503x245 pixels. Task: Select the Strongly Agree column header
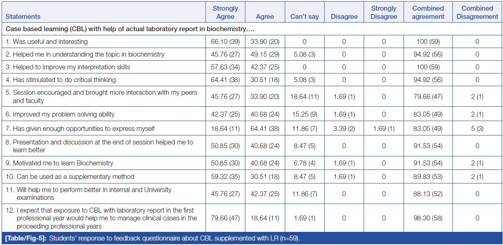225,12
